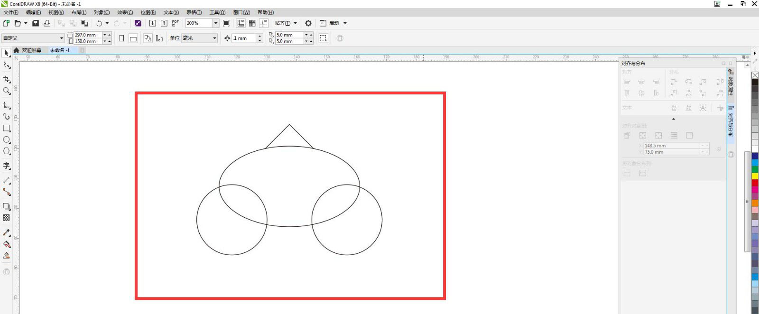Open the zoom level 200% dropdown

tap(215, 23)
